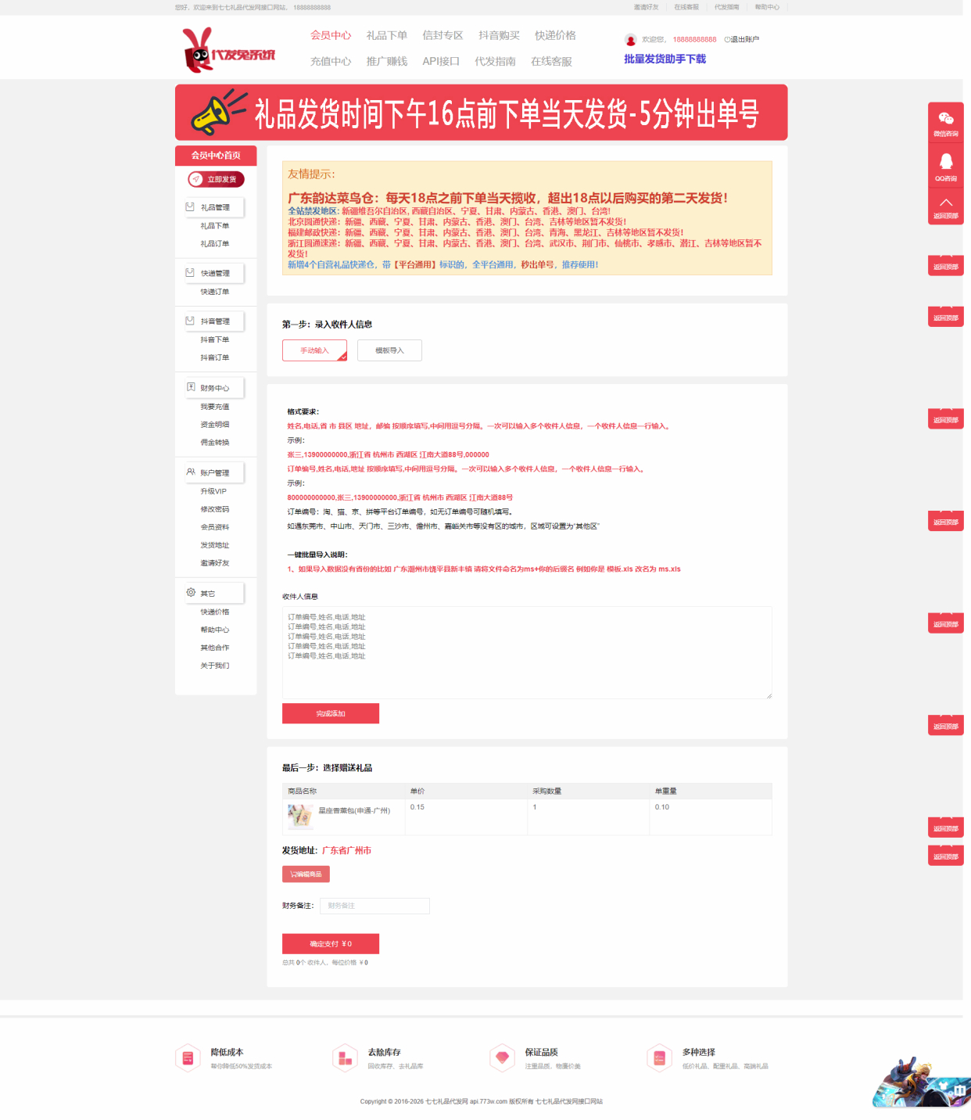The width and height of the screenshot is (971, 1120).
Task: Open 修改密码 in the sidebar
Action: (215, 509)
